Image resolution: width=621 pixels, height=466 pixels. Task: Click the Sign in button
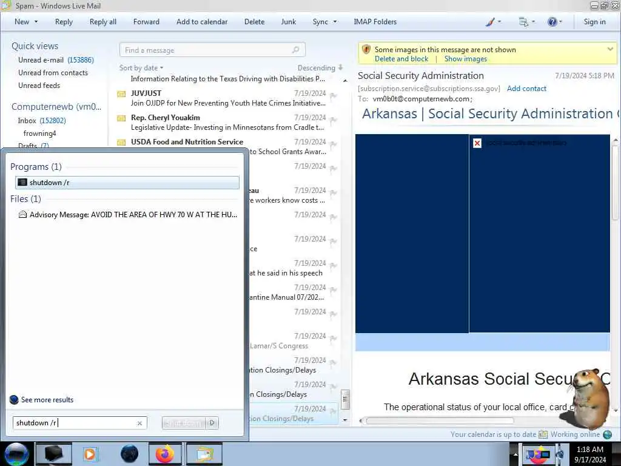tap(594, 22)
